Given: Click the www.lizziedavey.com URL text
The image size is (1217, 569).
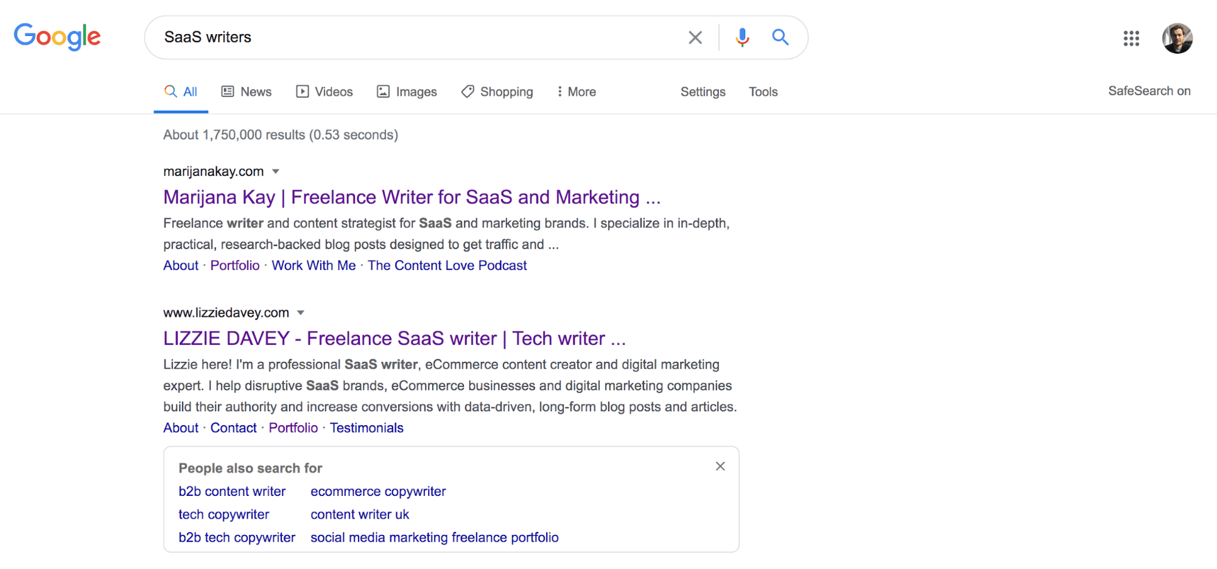Looking at the screenshot, I should (x=226, y=313).
